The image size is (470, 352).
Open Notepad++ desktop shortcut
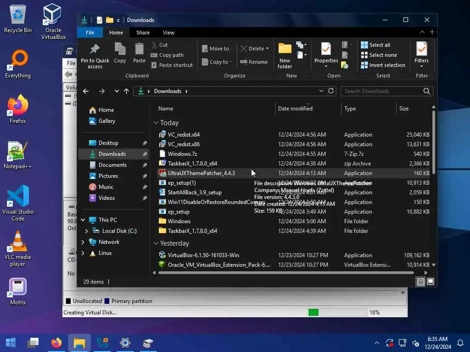[x=18, y=155]
